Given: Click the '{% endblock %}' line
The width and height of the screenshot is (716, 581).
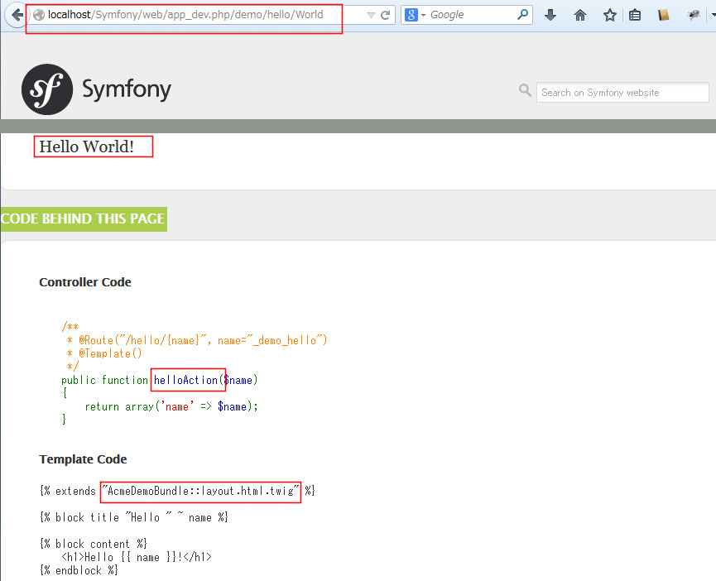Looking at the screenshot, I should tap(79, 570).
